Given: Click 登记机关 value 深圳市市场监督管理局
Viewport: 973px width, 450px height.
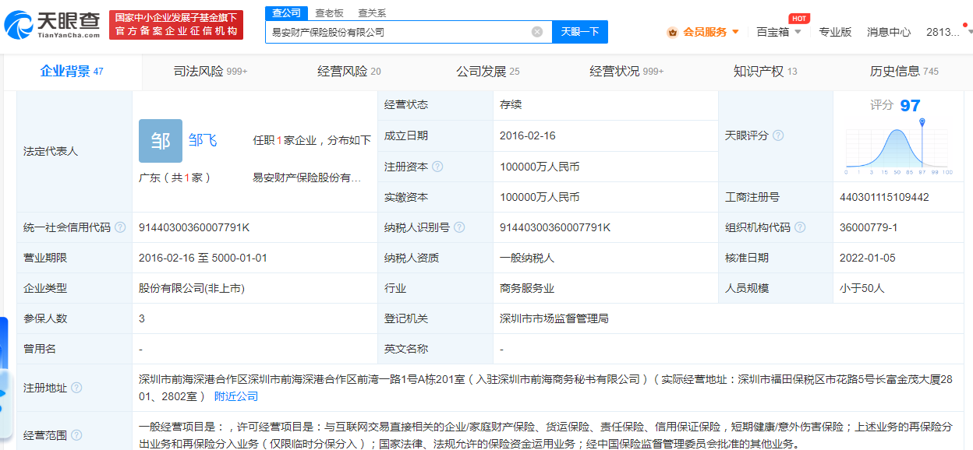Looking at the screenshot, I should tap(554, 318).
